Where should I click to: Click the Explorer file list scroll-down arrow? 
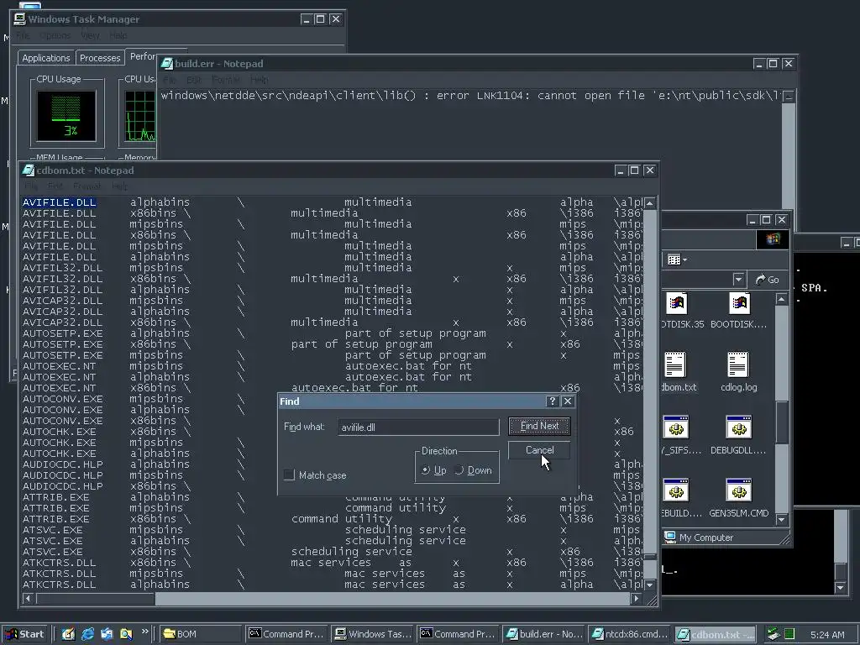pos(782,519)
